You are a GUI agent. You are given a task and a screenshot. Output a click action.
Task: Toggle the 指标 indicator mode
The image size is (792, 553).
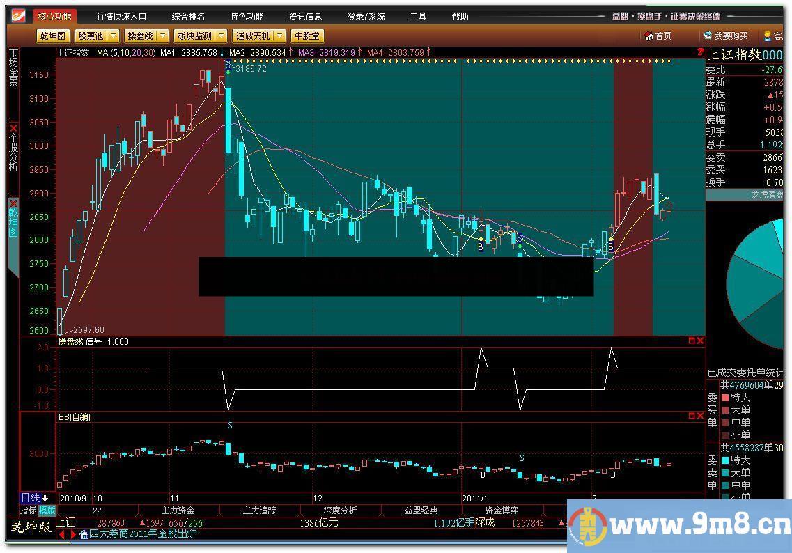point(28,511)
